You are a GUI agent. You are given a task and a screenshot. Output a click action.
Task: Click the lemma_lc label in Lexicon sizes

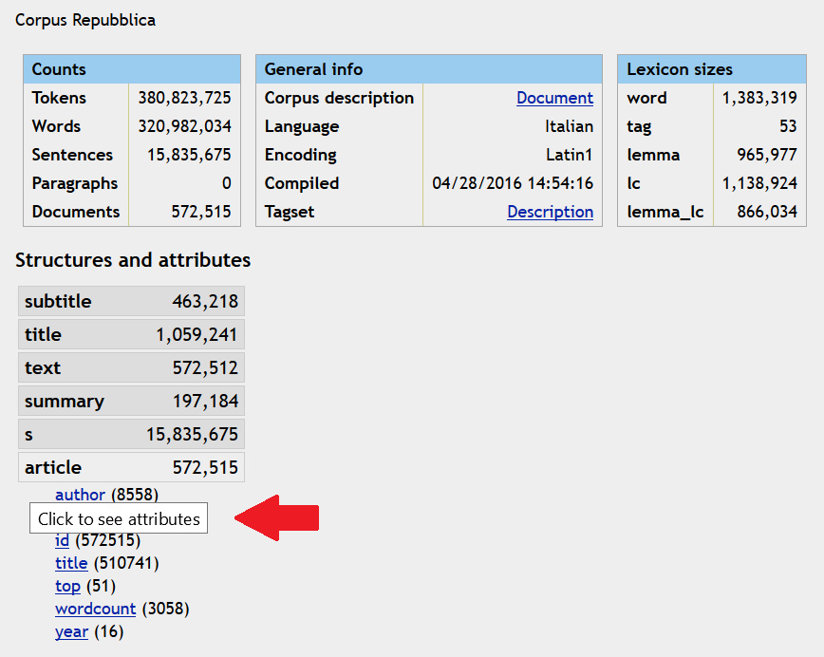tap(665, 212)
